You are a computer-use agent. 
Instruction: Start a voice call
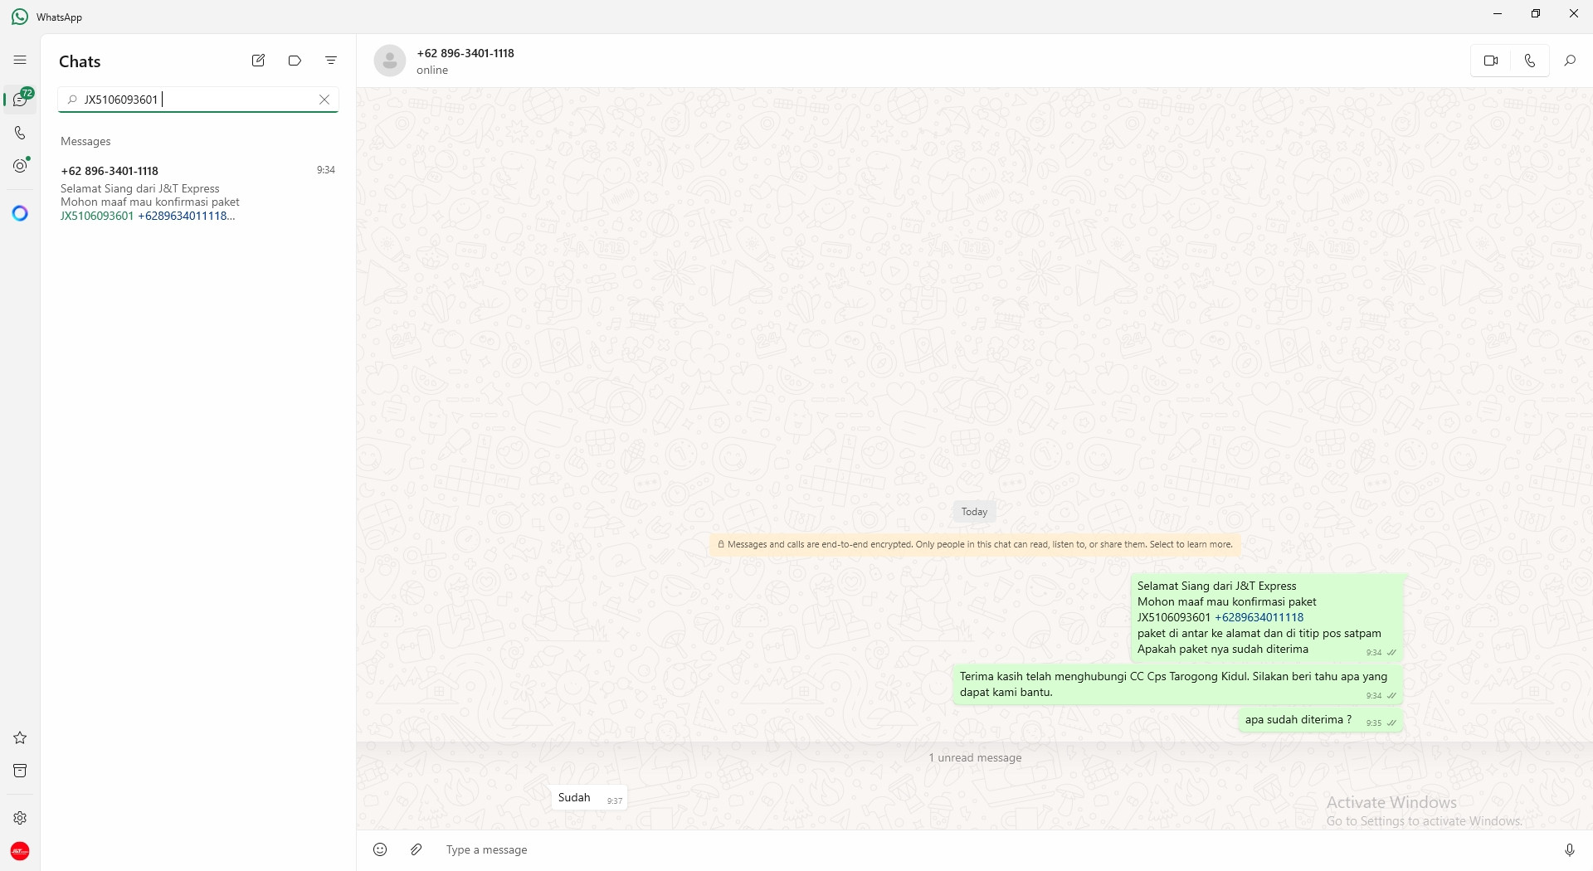point(1530,61)
